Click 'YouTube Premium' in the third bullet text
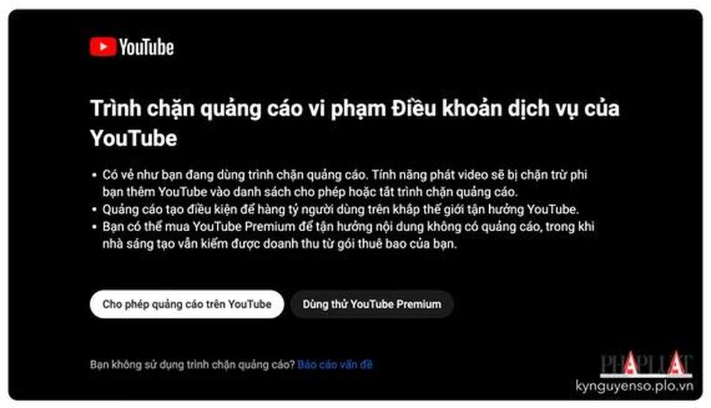Viewport: 711px width, 408px height. 243,227
